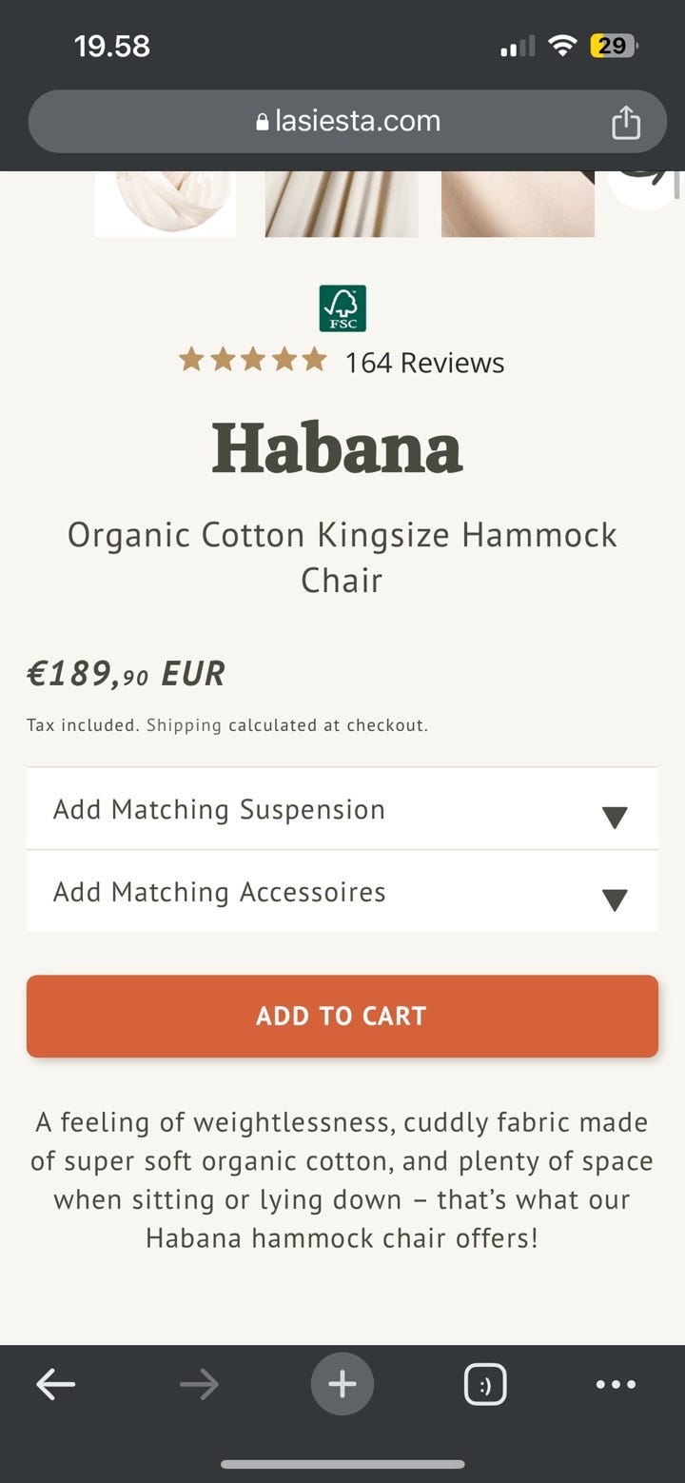
Task: Tap the share icon in address bar
Action: [x=625, y=122]
